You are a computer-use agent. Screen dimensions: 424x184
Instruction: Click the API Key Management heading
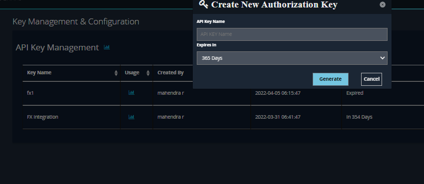coord(57,47)
